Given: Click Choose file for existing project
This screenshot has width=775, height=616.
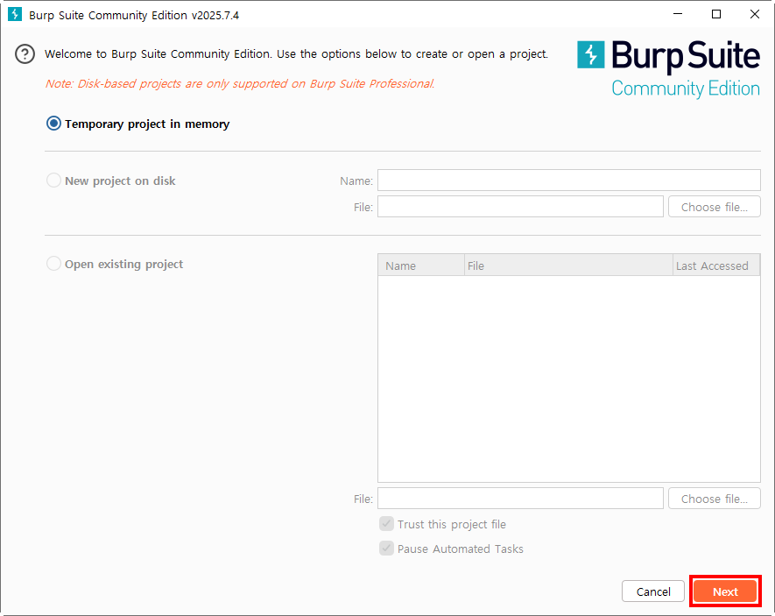Looking at the screenshot, I should pos(715,499).
